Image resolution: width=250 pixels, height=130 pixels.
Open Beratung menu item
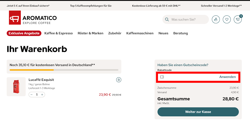[180, 33]
